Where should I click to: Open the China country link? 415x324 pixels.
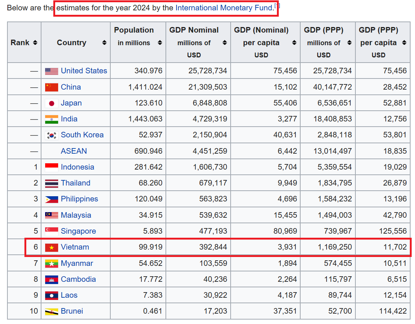click(x=71, y=87)
